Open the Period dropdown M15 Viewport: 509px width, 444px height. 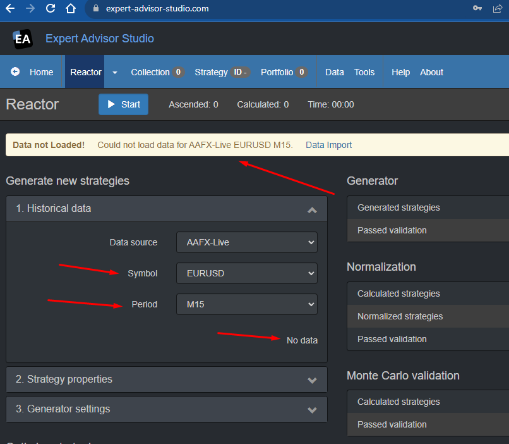point(247,304)
